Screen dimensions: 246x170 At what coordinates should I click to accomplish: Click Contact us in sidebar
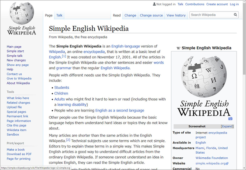14,74
